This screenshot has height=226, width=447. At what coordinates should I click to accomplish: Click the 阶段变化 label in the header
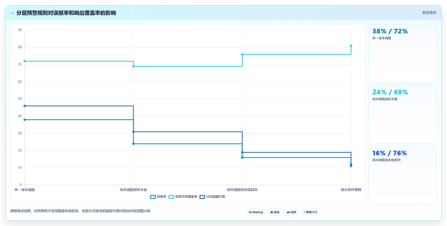[429, 13]
